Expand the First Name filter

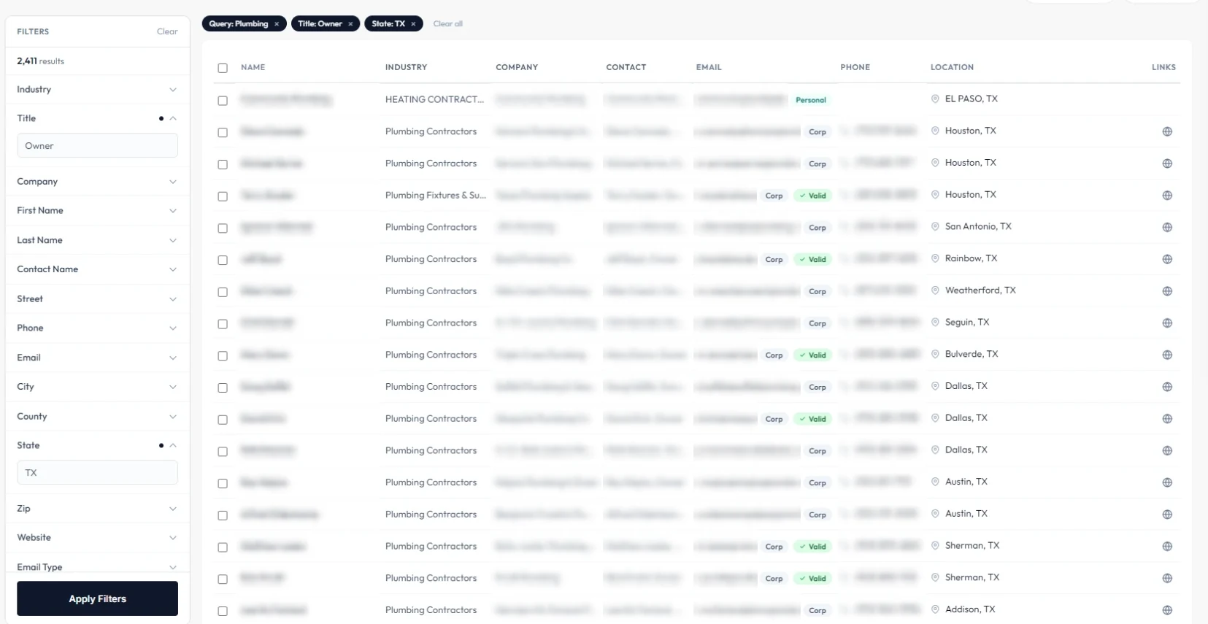[97, 211]
